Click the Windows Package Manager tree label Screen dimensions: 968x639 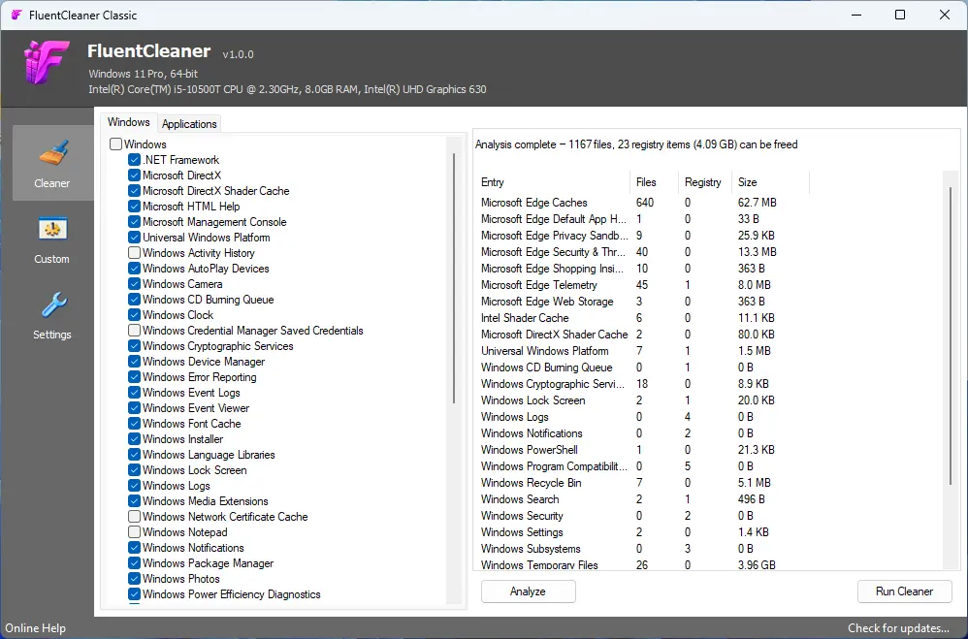click(x=208, y=563)
